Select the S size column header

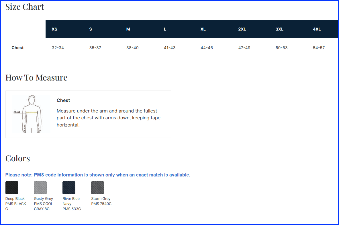pyautogui.click(x=91, y=29)
